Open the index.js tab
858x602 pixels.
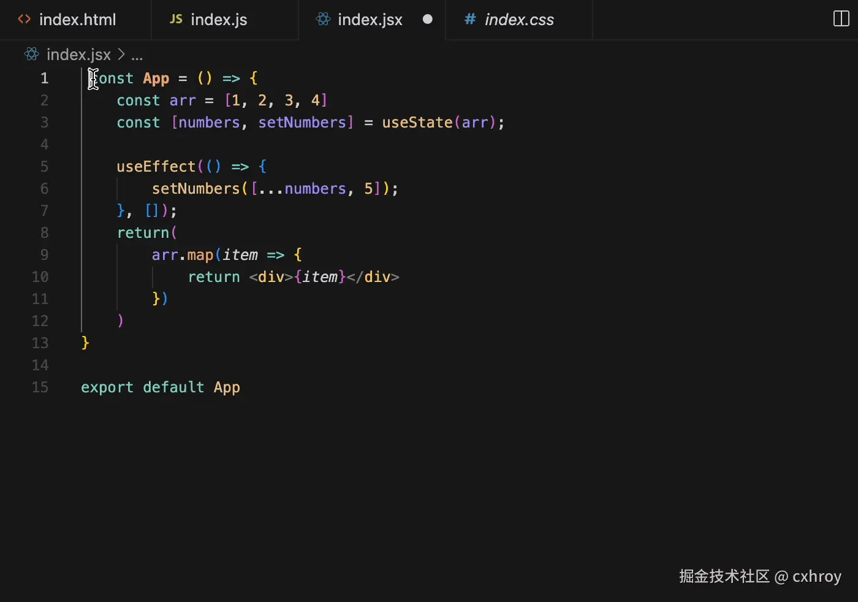point(218,19)
